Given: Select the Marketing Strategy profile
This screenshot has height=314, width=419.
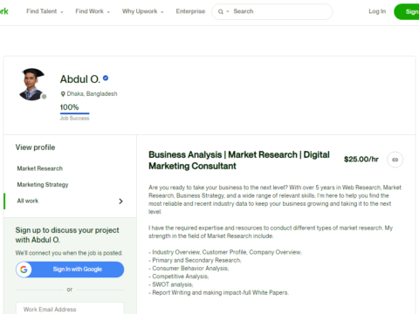Looking at the screenshot, I should [43, 185].
